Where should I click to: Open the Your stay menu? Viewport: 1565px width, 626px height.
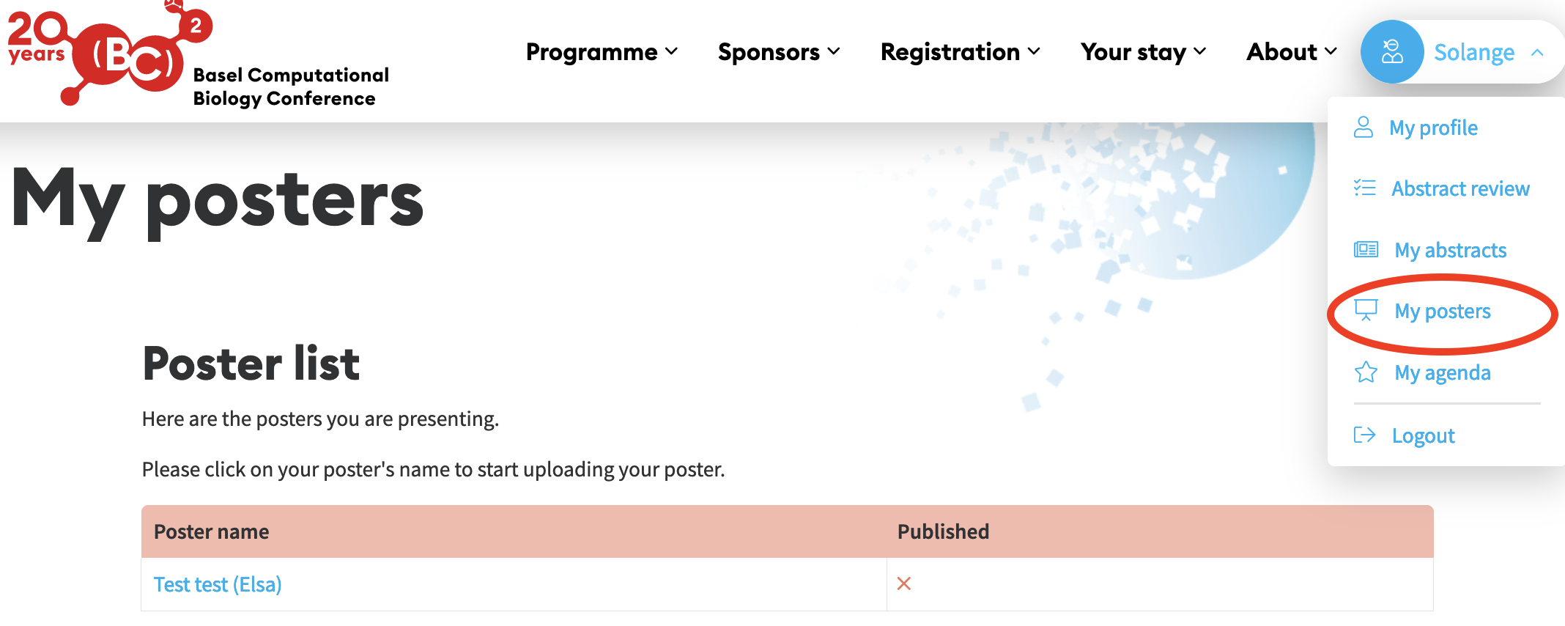(x=1143, y=52)
